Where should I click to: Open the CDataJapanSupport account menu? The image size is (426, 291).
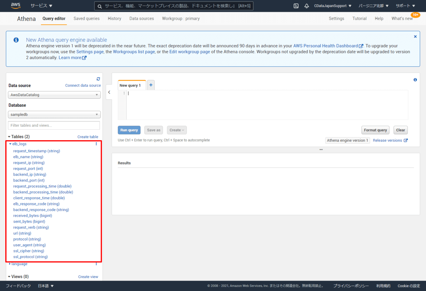333,6
